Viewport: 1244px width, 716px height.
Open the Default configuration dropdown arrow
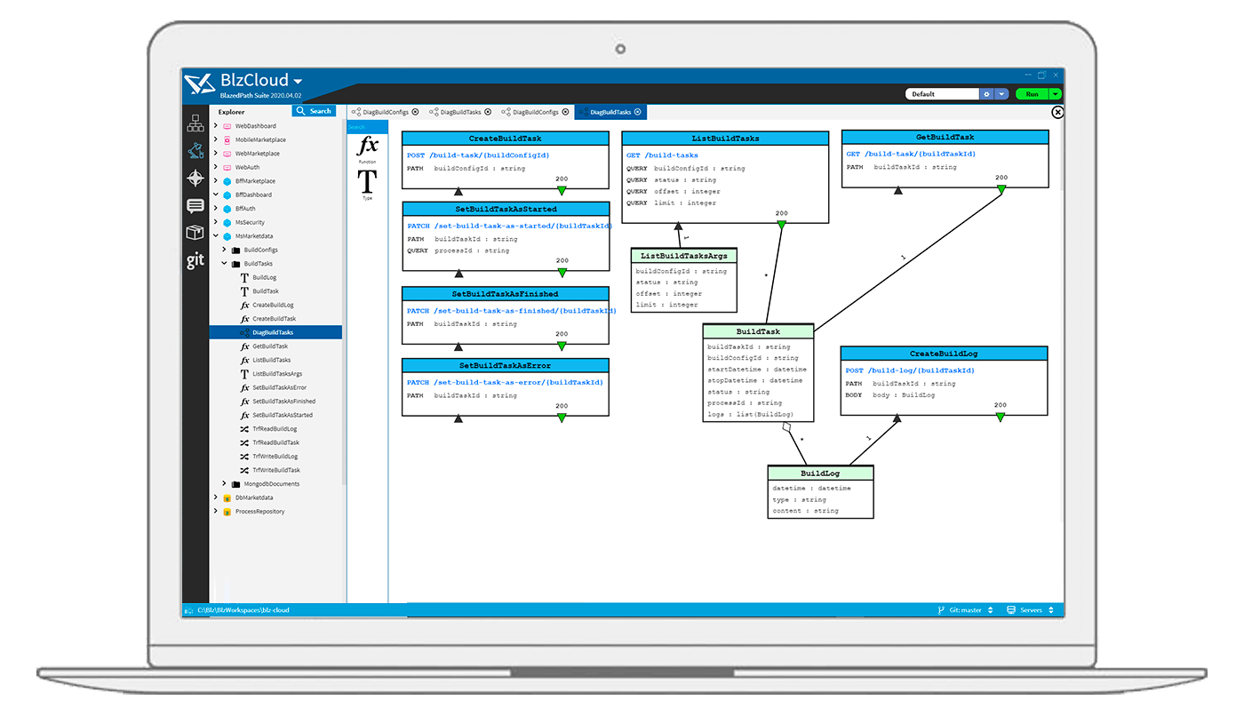click(x=1001, y=94)
